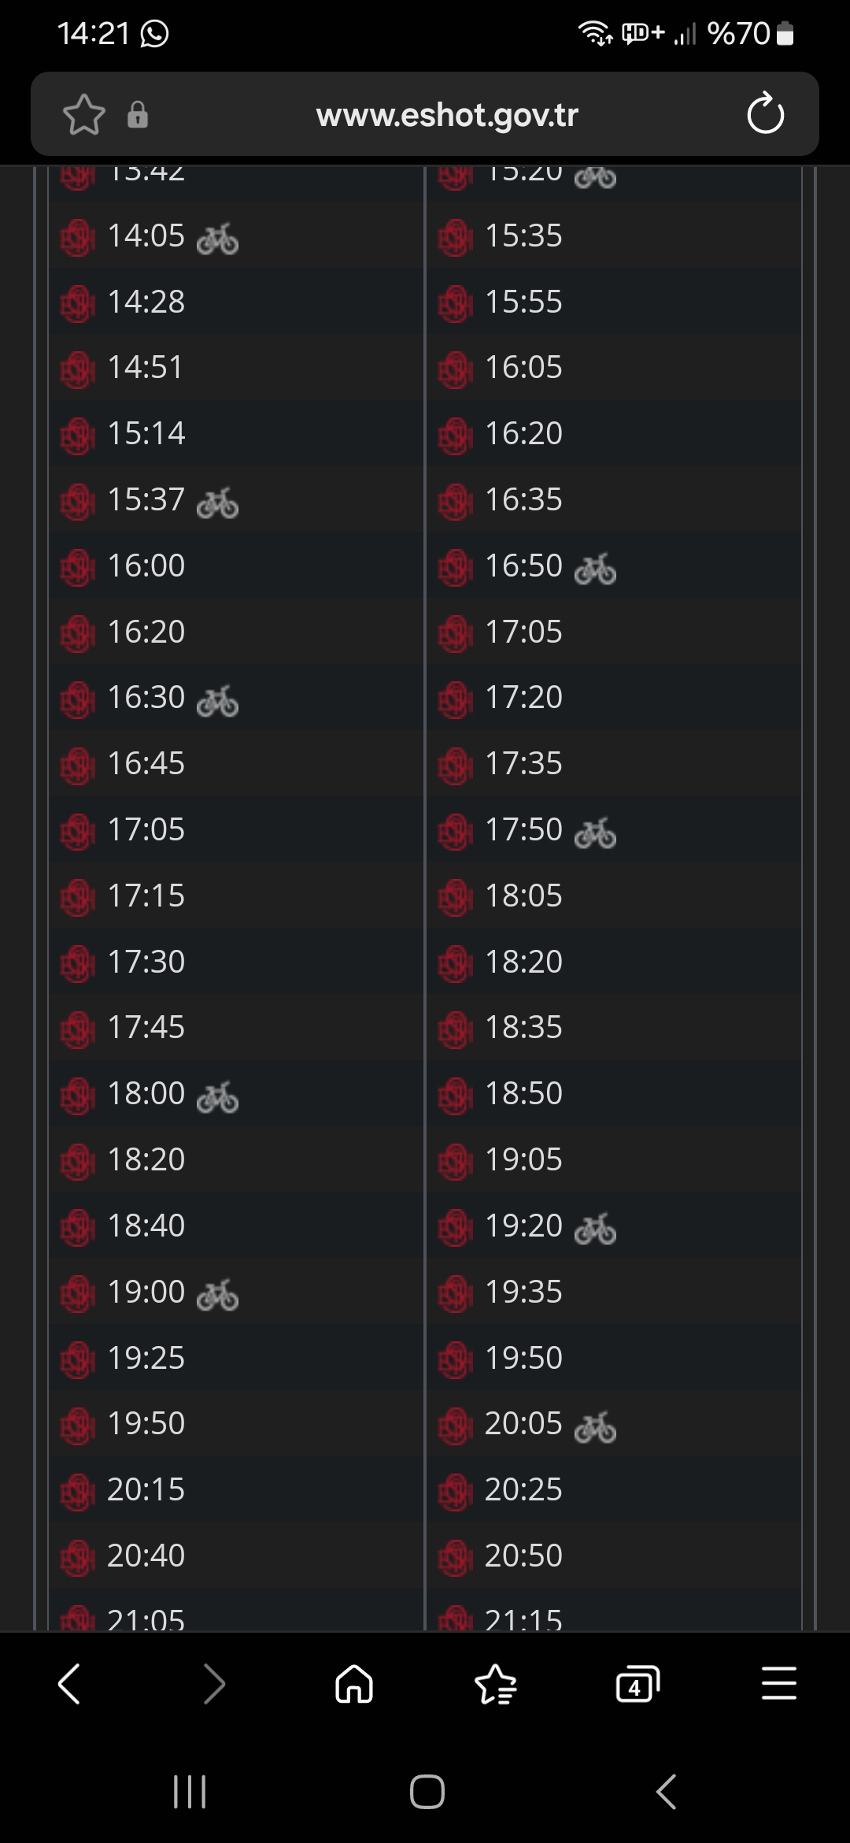Open the bookmarks list star icon
Screen dimensions: 850x1843
496,1685
